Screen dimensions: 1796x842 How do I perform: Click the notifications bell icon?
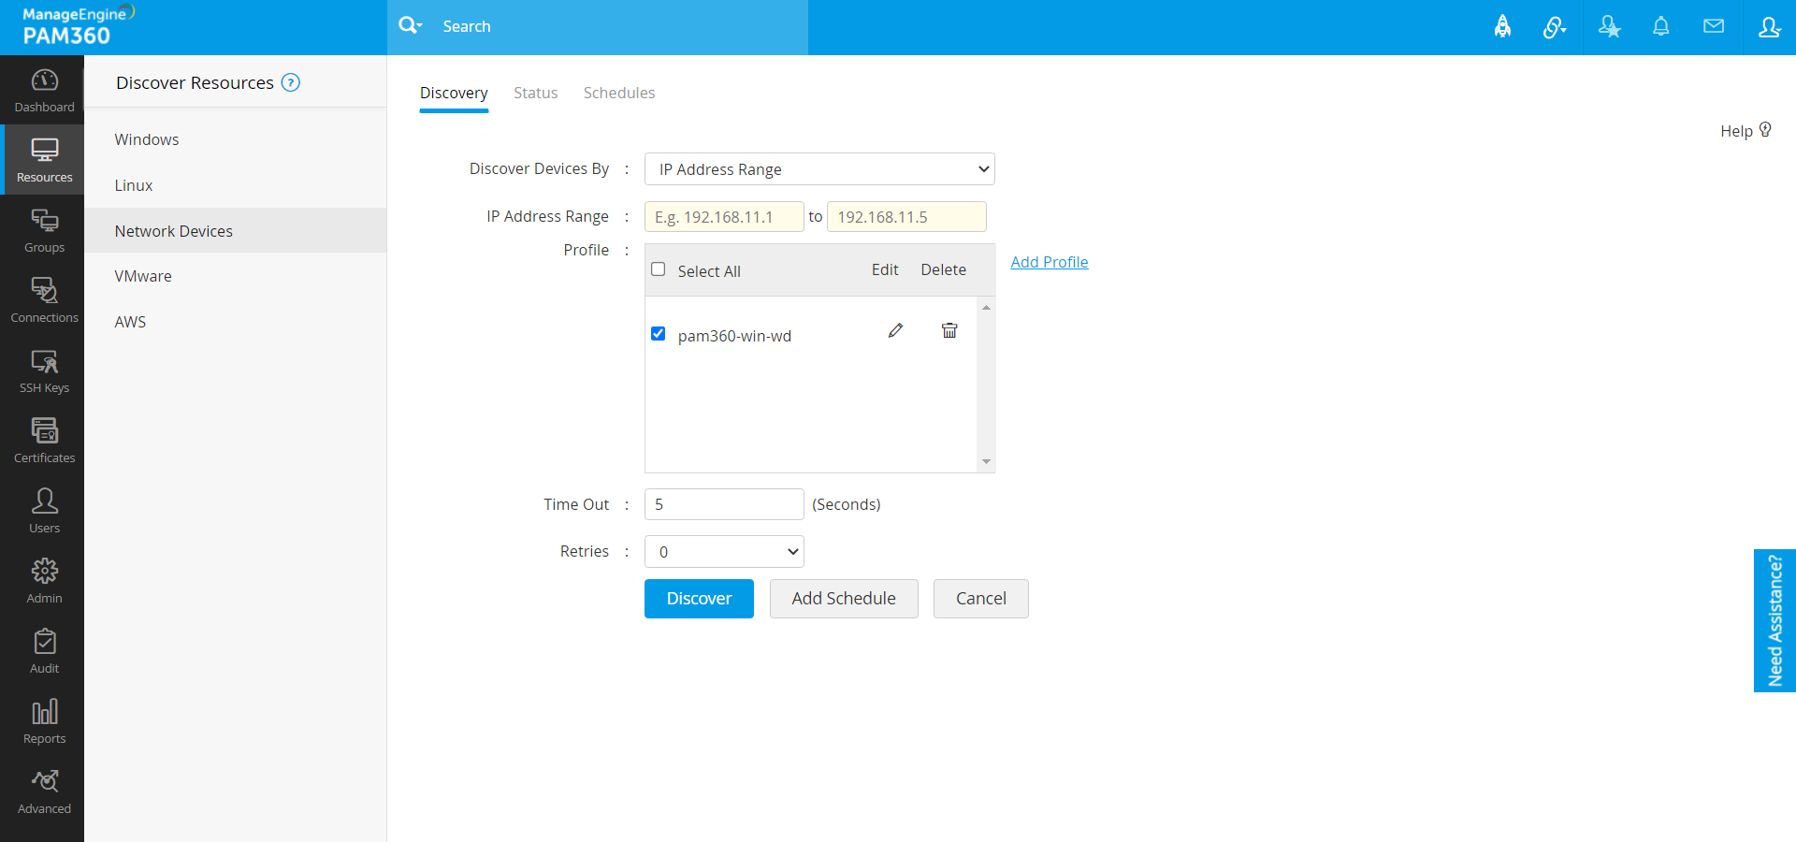coord(1660,27)
